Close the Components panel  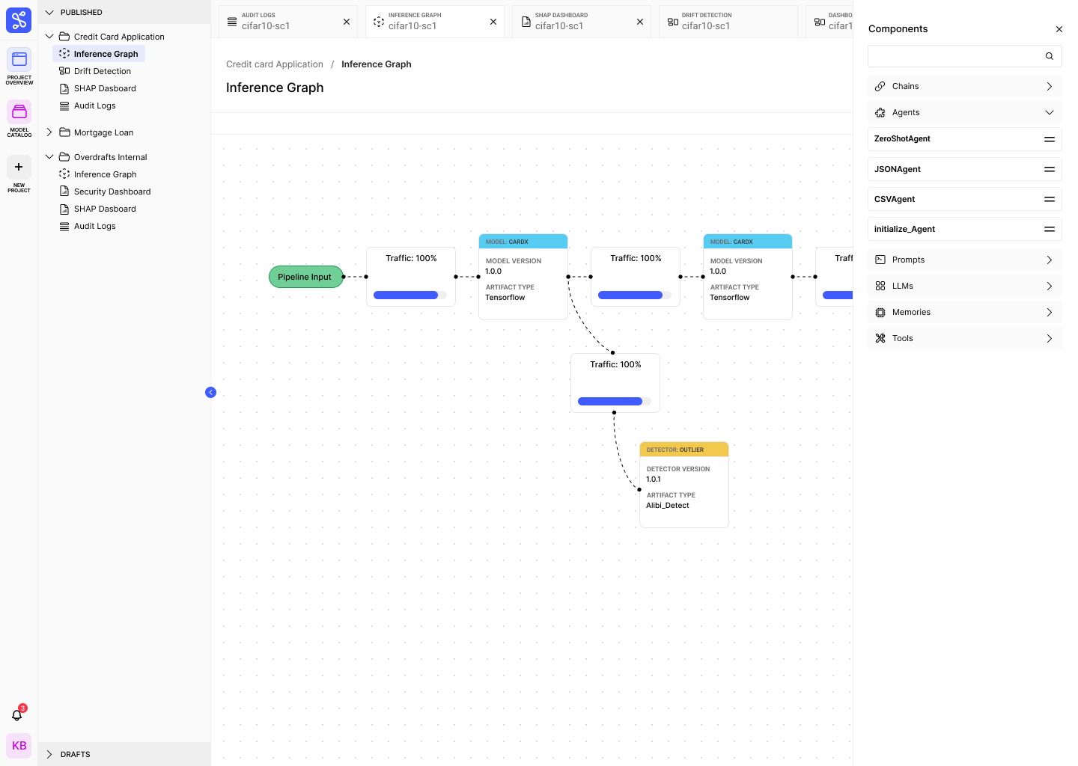[1059, 29]
